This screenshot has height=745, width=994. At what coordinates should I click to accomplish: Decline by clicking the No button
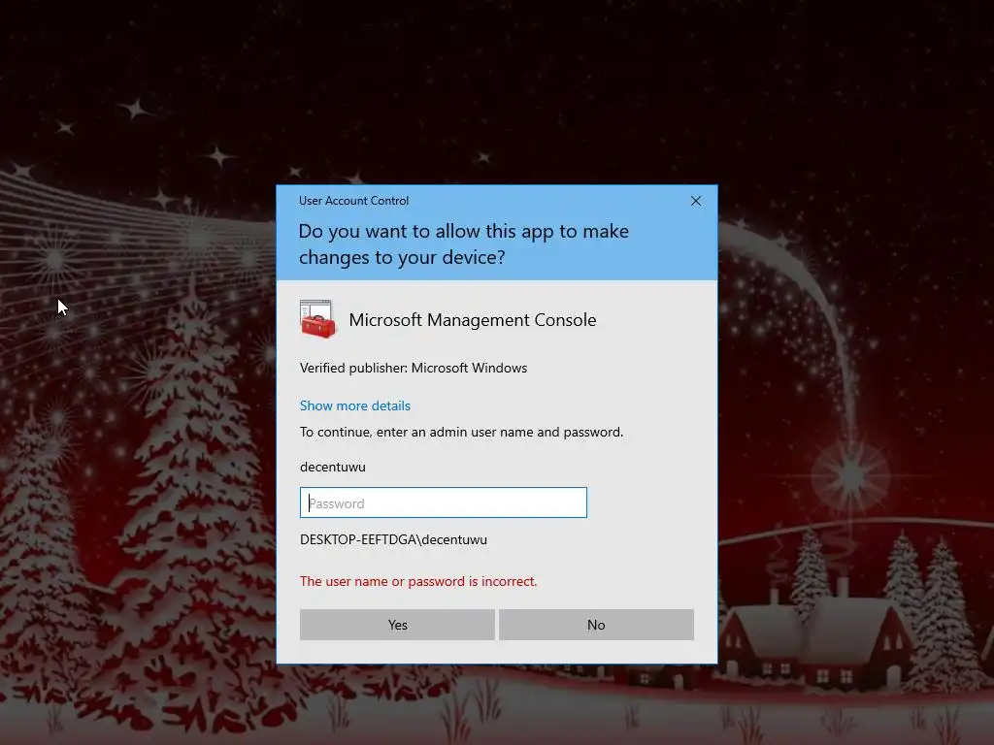tap(596, 625)
